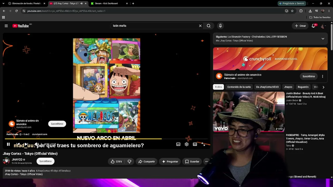Select the Jhayco filter chip
The height and width of the screenshot is (187, 333).
[x=288, y=87]
